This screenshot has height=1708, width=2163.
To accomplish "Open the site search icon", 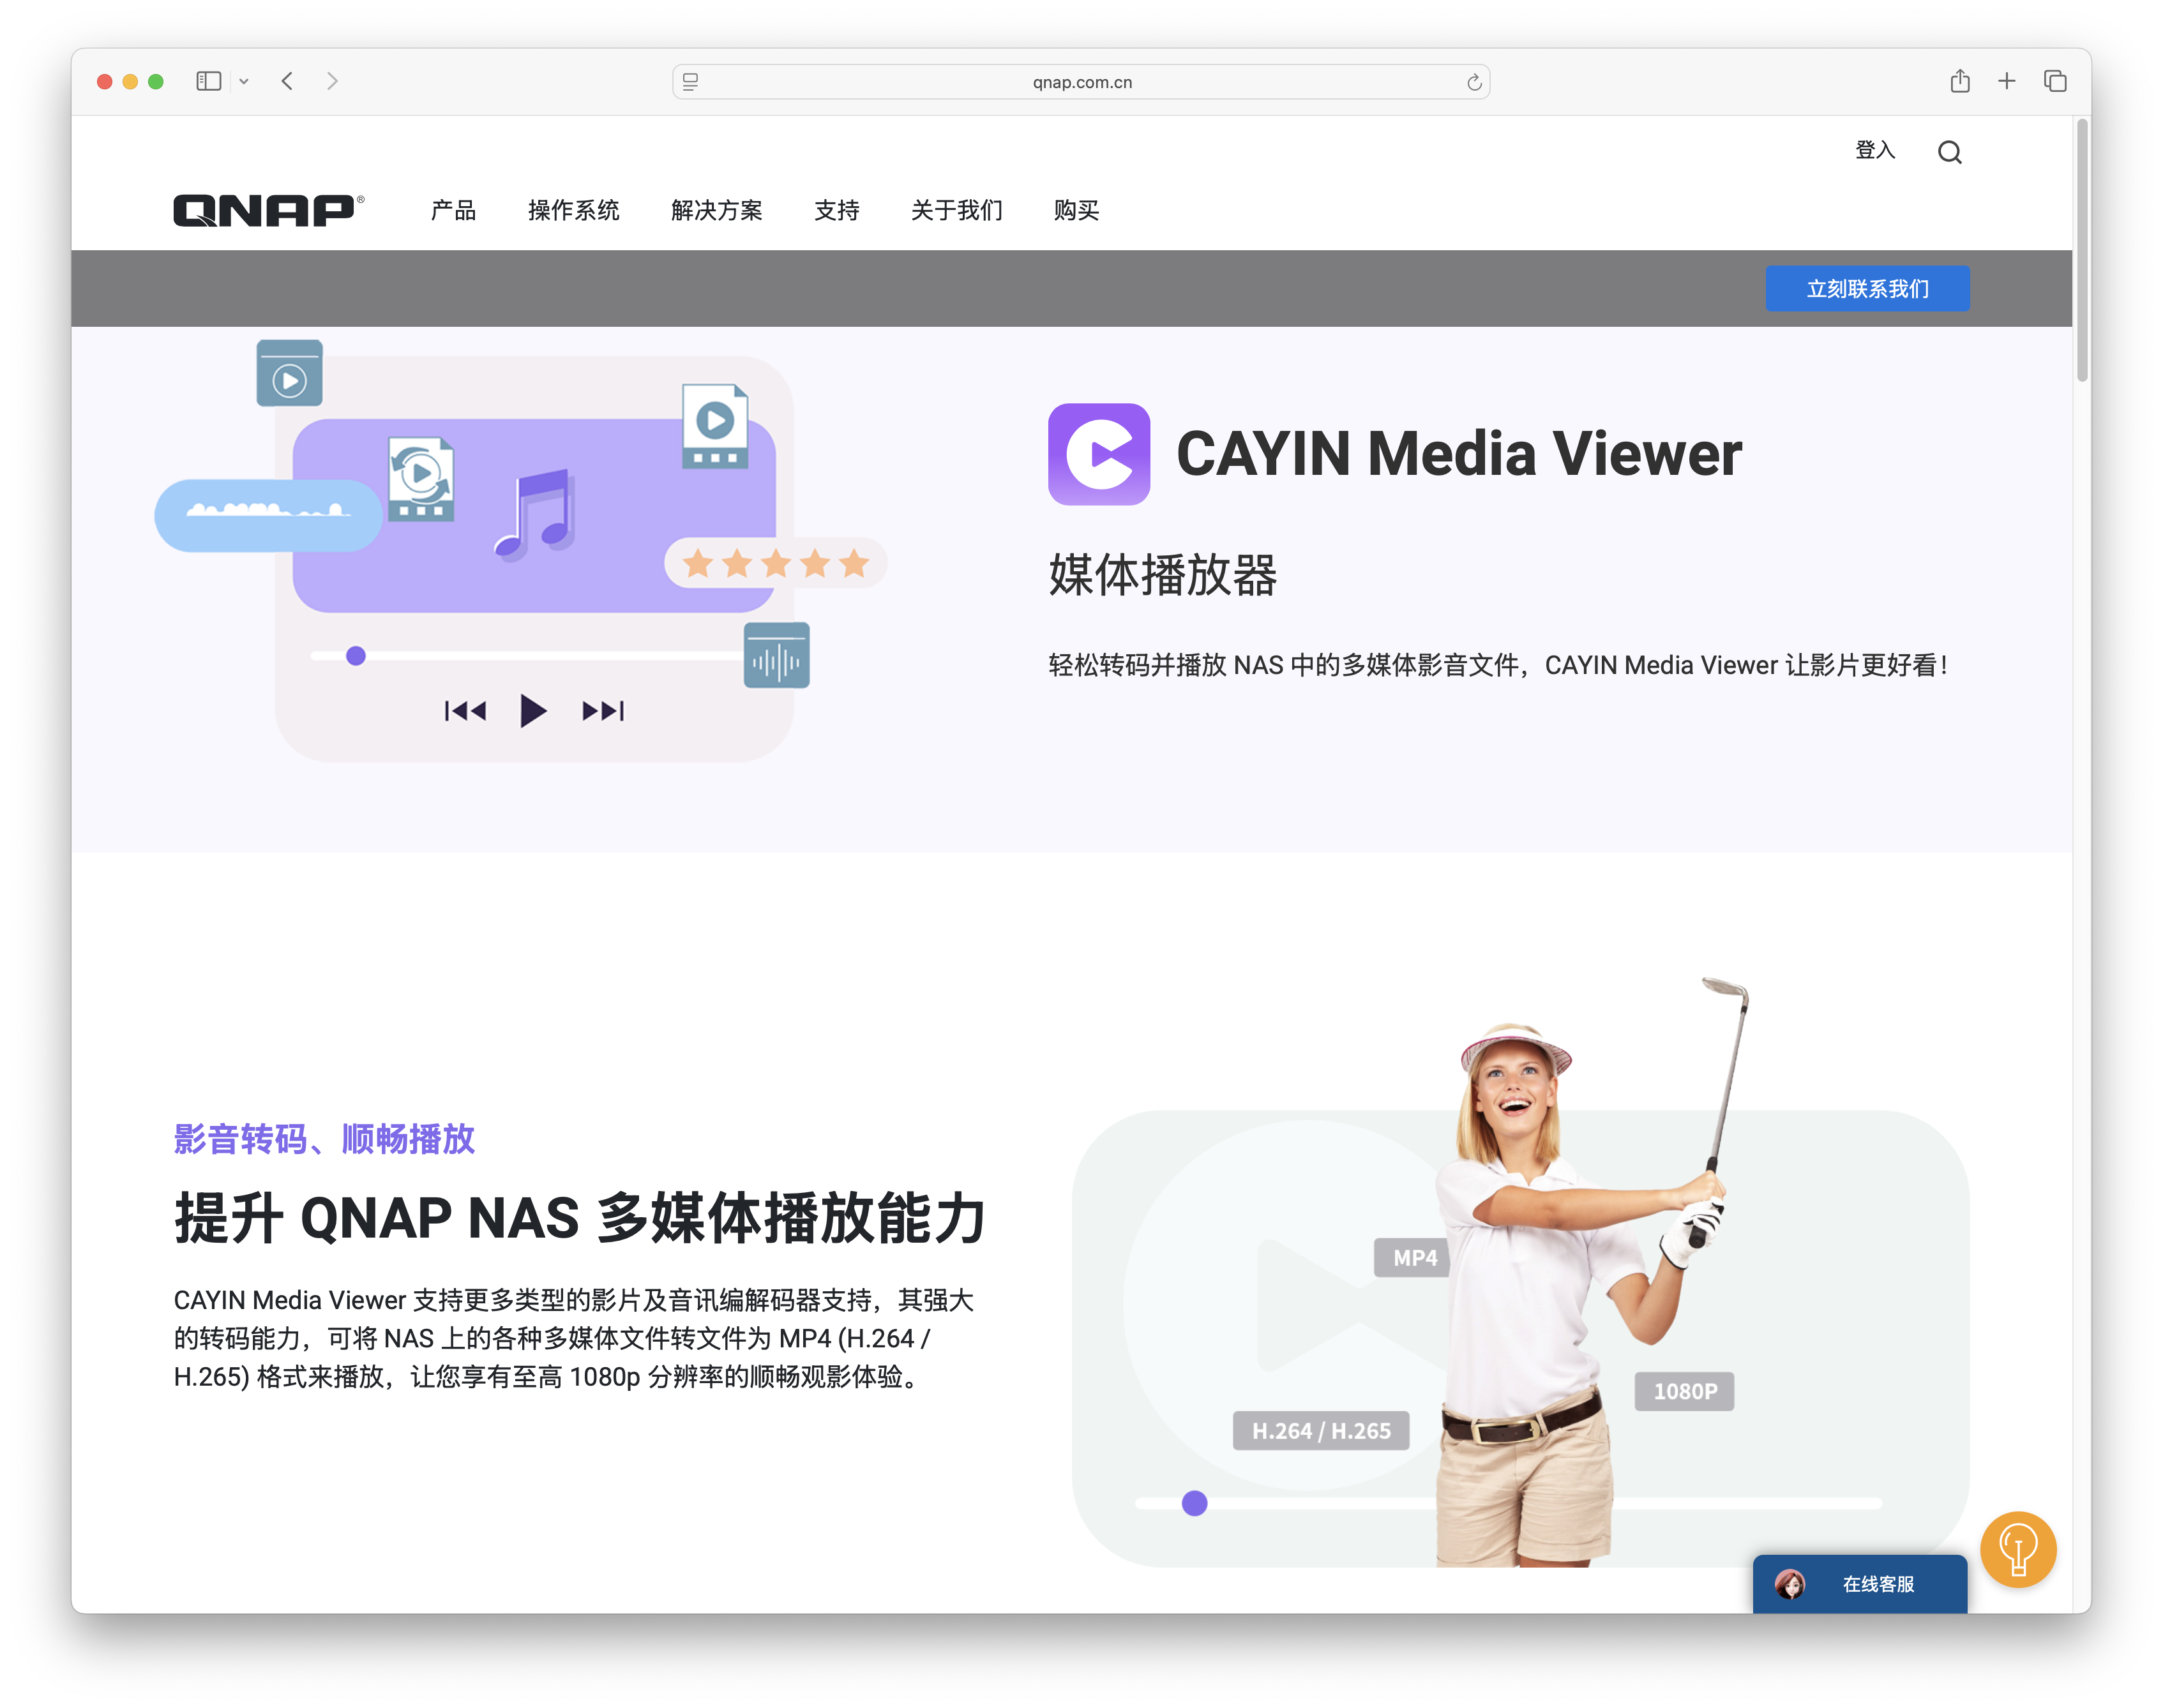I will pyautogui.click(x=1949, y=152).
